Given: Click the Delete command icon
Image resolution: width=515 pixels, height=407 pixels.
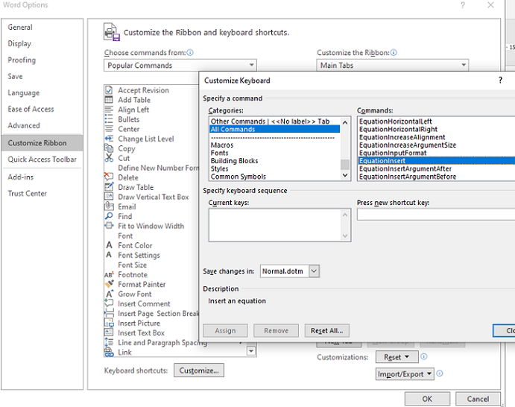Looking at the screenshot, I should tap(109, 177).
